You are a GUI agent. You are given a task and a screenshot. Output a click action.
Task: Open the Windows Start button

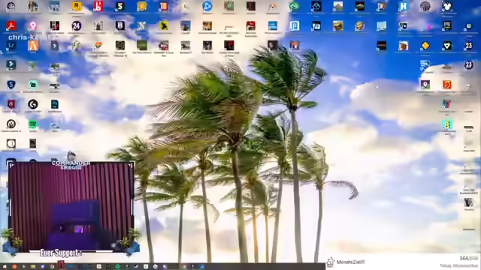(5, 267)
